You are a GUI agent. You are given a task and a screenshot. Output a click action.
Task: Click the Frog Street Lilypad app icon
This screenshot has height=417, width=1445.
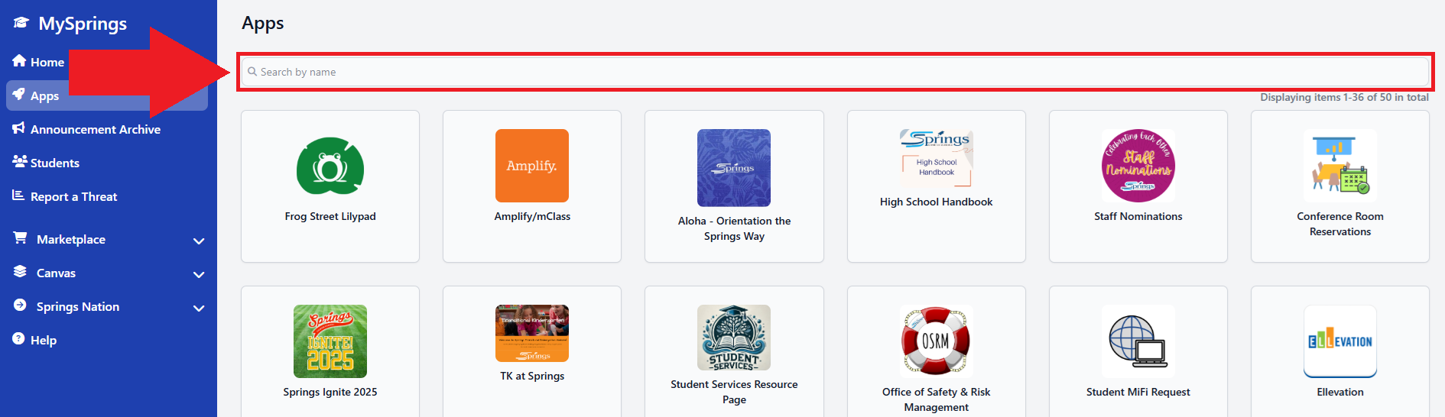(x=330, y=166)
